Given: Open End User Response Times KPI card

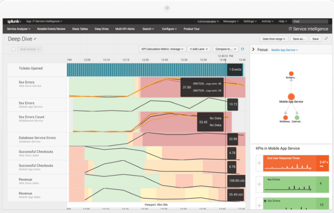Looking at the screenshot, I should (x=296, y=163).
